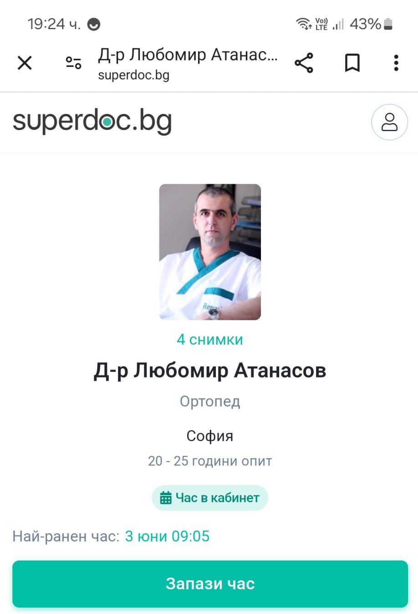This screenshot has width=418, height=614.
Task: Bookmark this page with bookmark icon
Action: pos(352,62)
